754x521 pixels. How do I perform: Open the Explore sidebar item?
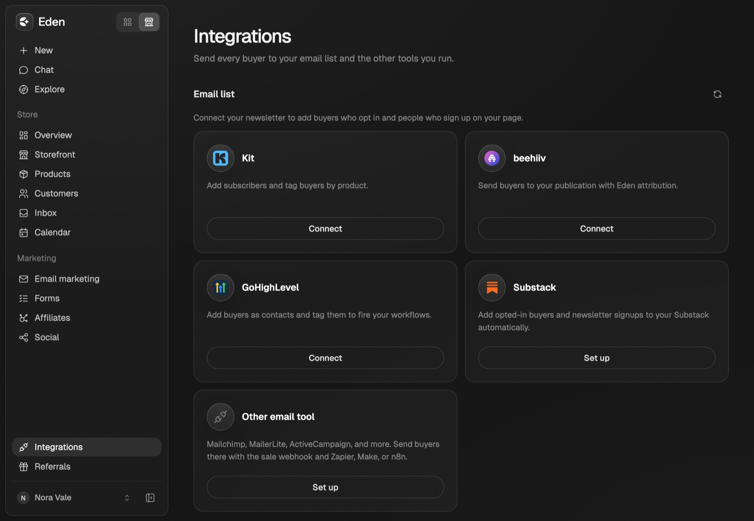point(87,90)
